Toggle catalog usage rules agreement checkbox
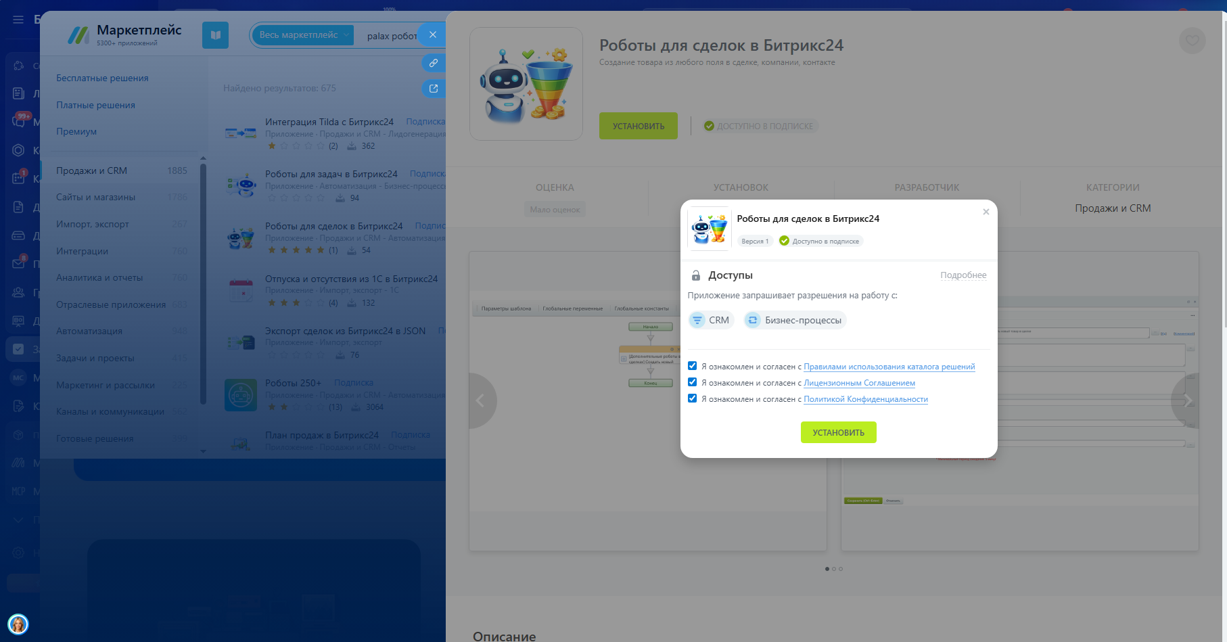The width and height of the screenshot is (1227, 642). (692, 366)
